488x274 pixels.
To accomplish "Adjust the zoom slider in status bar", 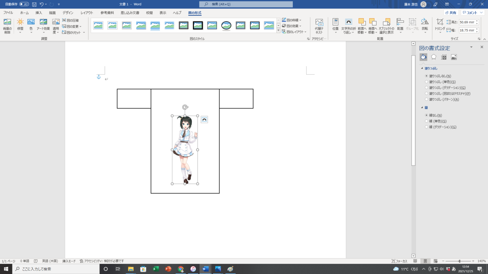I will point(460,261).
